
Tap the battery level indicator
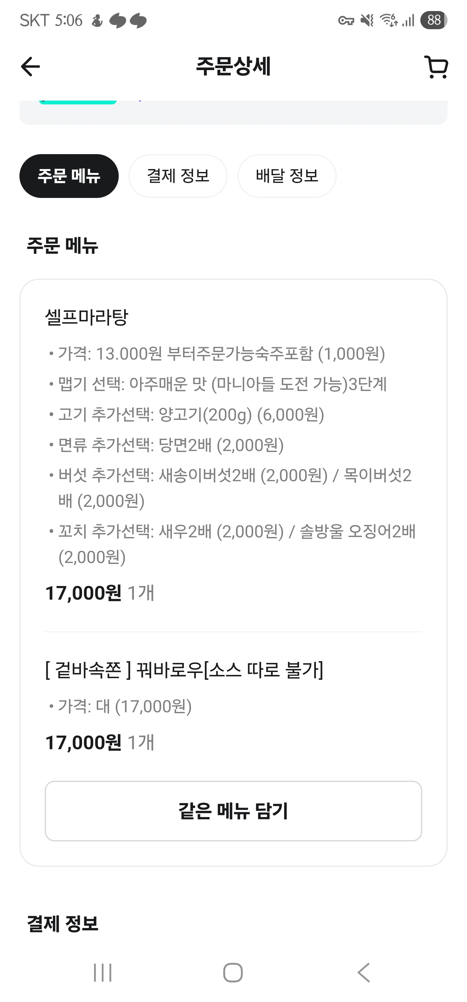point(434,20)
